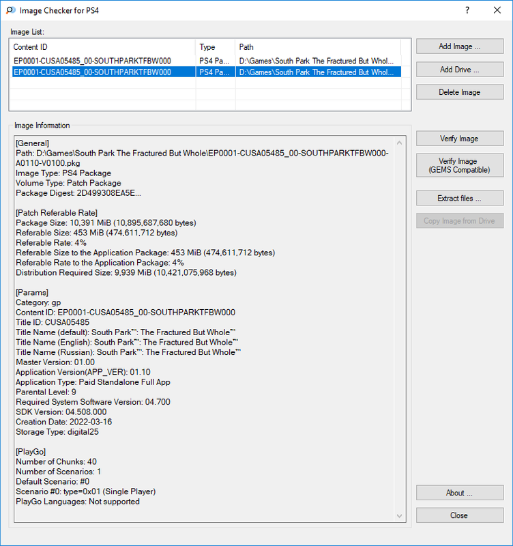Image resolution: width=513 pixels, height=546 pixels.
Task: Click the Application Version(APP_VER) line
Action: [83, 372]
